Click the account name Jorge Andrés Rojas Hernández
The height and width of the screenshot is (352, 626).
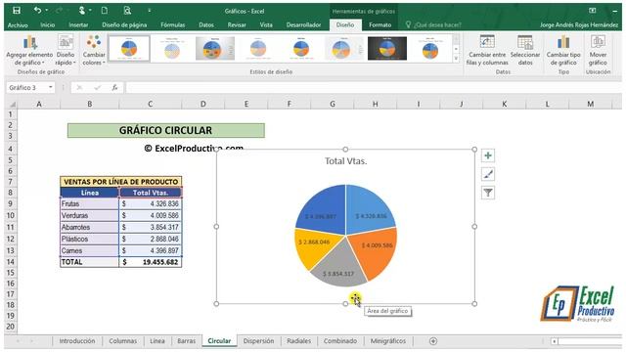pyautogui.click(x=579, y=24)
